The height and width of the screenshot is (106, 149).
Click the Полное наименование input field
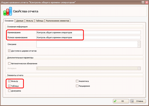(89, 37)
